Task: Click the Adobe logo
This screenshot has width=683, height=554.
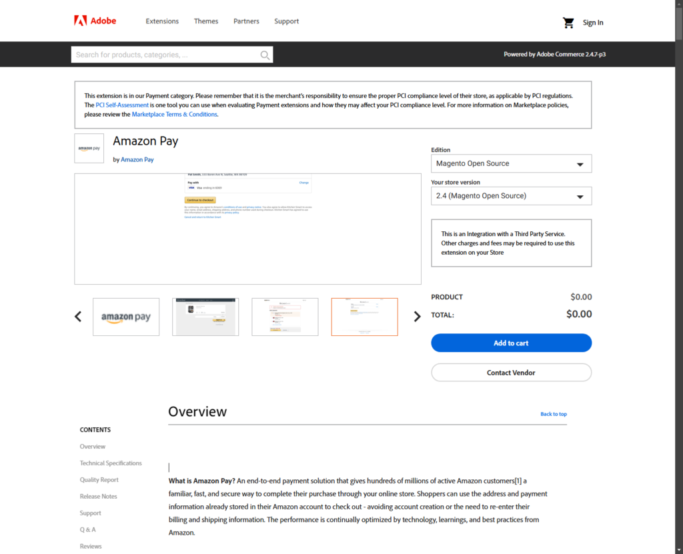Action: coord(94,20)
